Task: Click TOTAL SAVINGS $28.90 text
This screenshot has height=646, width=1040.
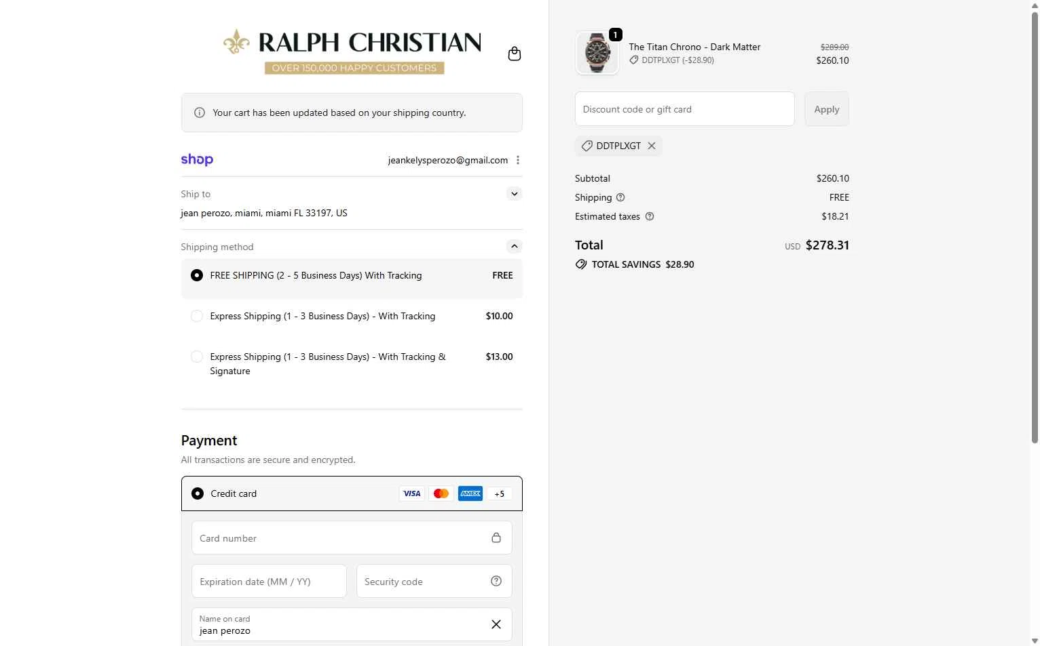Action: click(643, 264)
